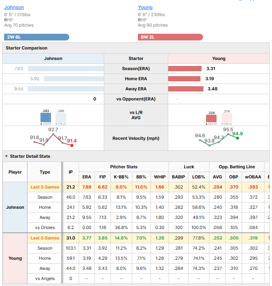Click the Johnson column header in Starter Comparison

tap(53, 58)
